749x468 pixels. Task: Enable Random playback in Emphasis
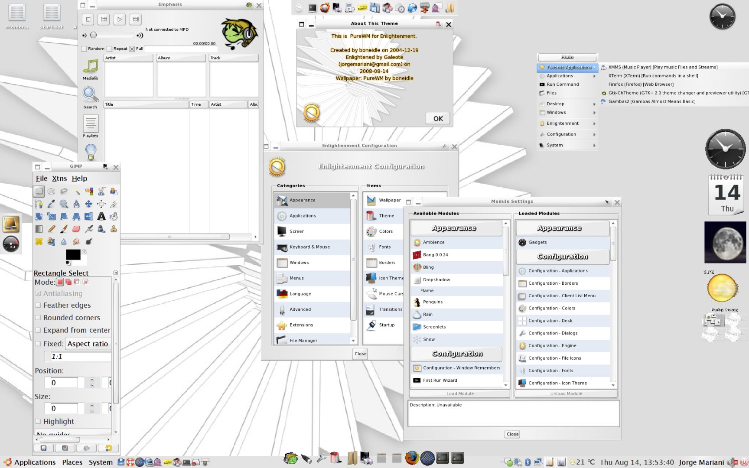click(84, 49)
